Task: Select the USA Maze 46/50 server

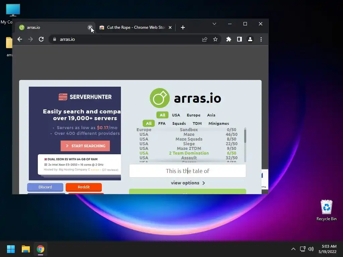Action: tap(187, 135)
